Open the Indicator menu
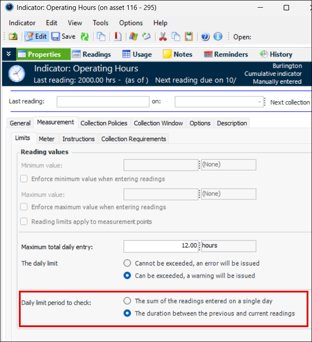The image size is (312, 342). click(x=22, y=23)
